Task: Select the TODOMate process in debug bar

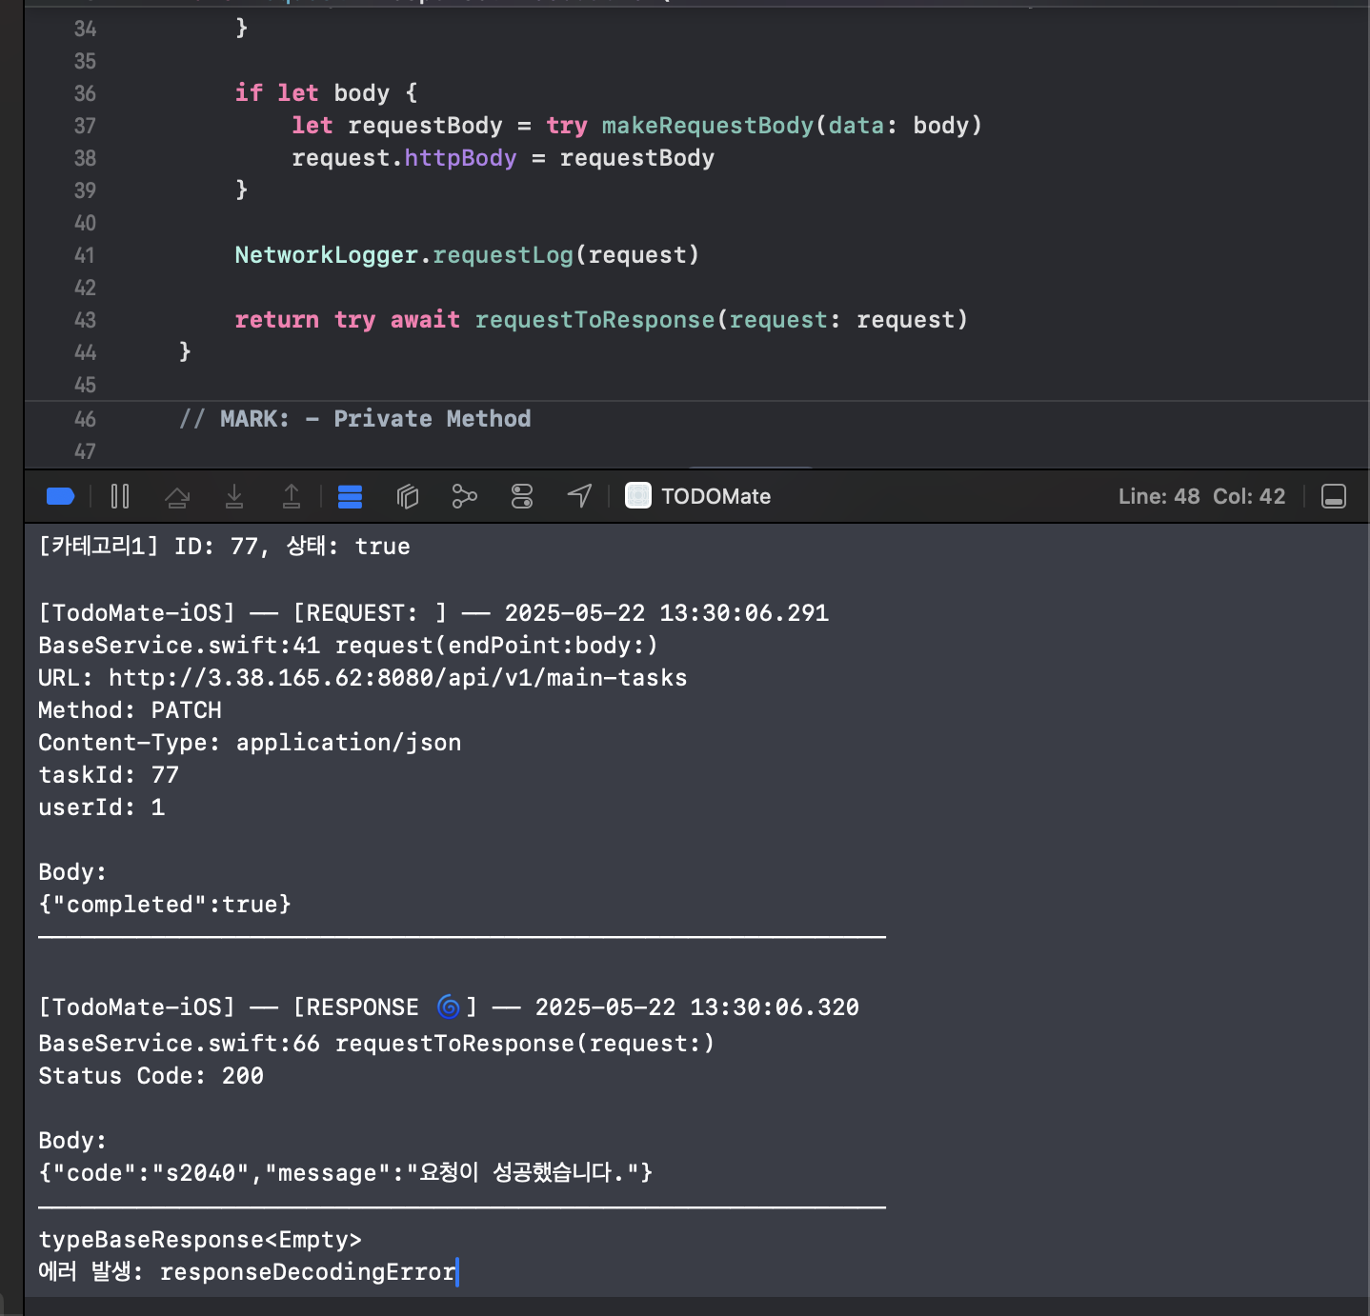Action: 698,496
